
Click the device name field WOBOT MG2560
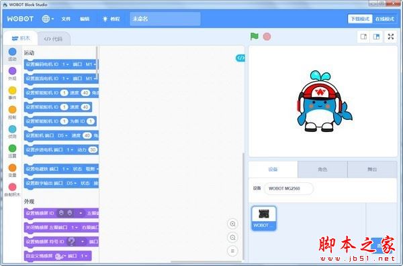[289, 188]
